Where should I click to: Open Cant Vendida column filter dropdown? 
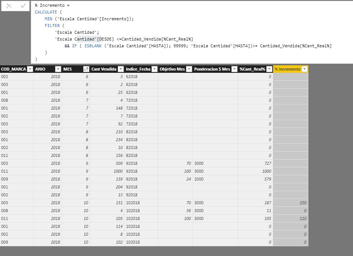coord(121,69)
